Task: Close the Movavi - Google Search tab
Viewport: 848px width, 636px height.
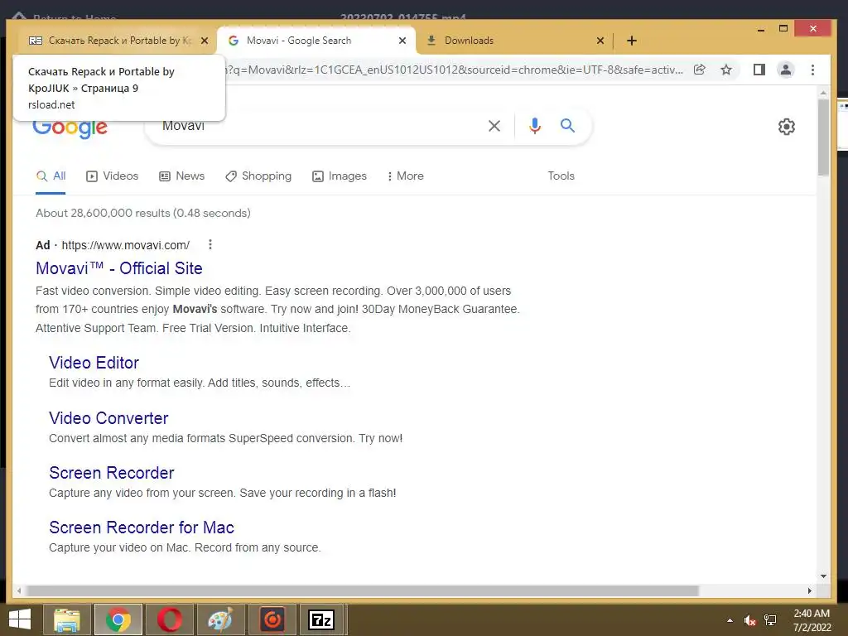Action: tap(402, 41)
